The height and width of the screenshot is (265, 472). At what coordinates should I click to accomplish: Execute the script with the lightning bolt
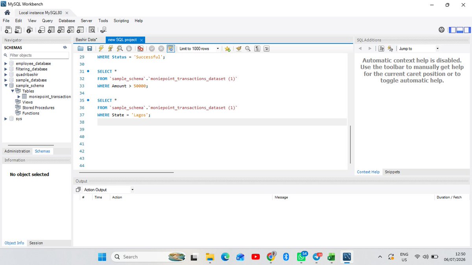coord(101,49)
